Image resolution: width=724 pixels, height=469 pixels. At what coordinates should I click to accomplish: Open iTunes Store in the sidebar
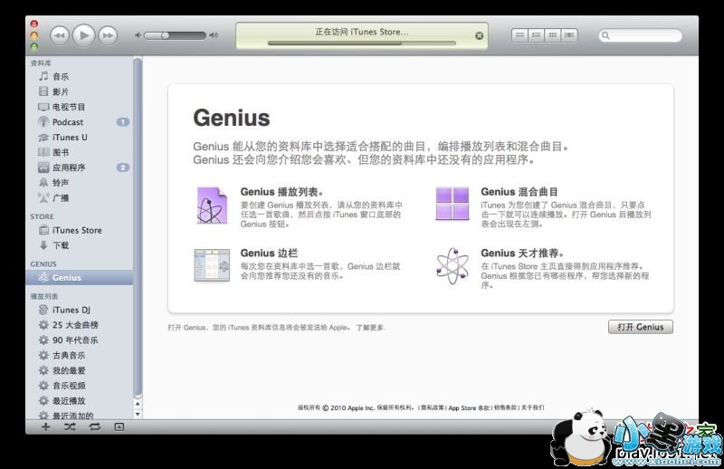pyautogui.click(x=79, y=230)
